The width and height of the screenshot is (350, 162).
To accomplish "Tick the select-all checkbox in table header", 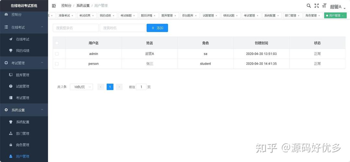I will tap(57, 43).
